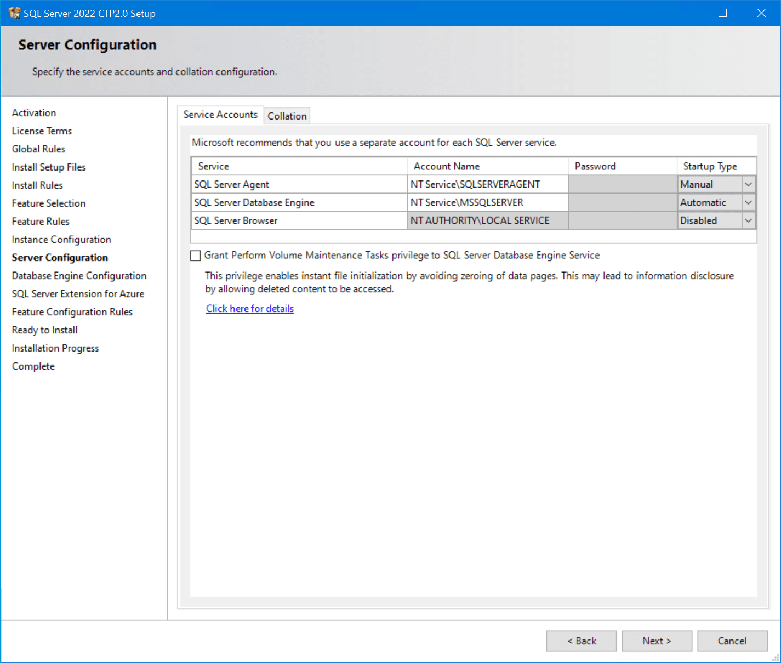Click the Next button
781x663 pixels.
tap(657, 641)
